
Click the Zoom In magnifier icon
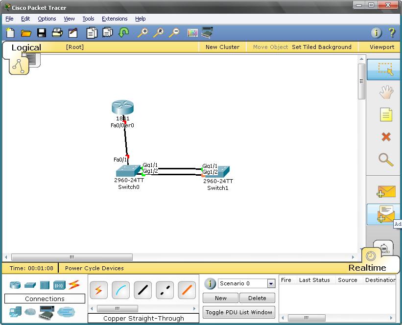tap(143, 33)
